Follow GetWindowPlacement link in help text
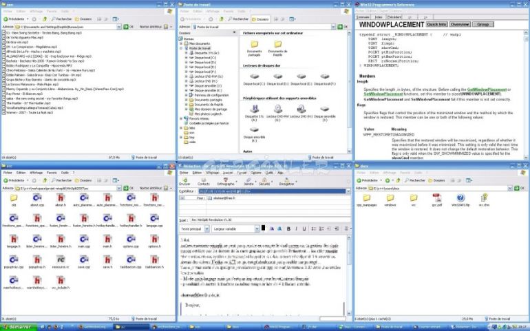The height and width of the screenshot is (331, 530). [487, 89]
